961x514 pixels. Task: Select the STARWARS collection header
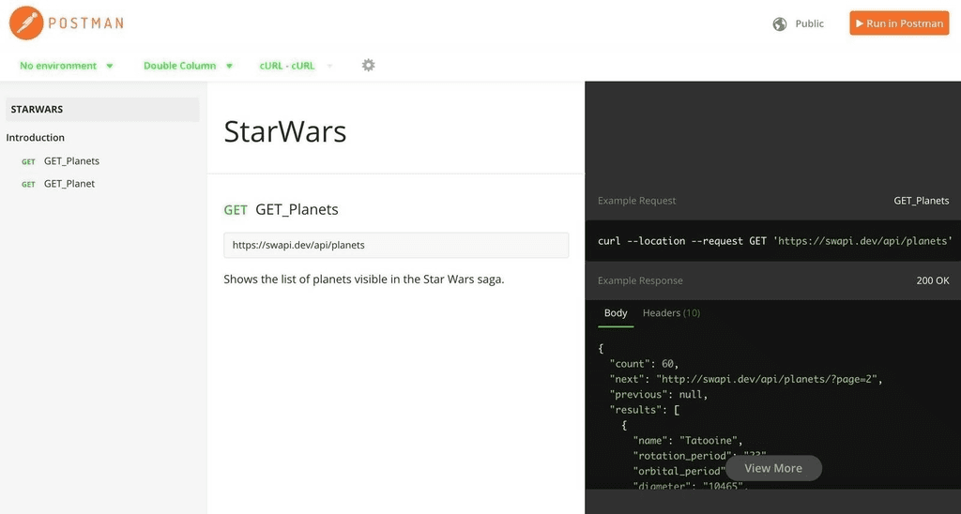102,110
